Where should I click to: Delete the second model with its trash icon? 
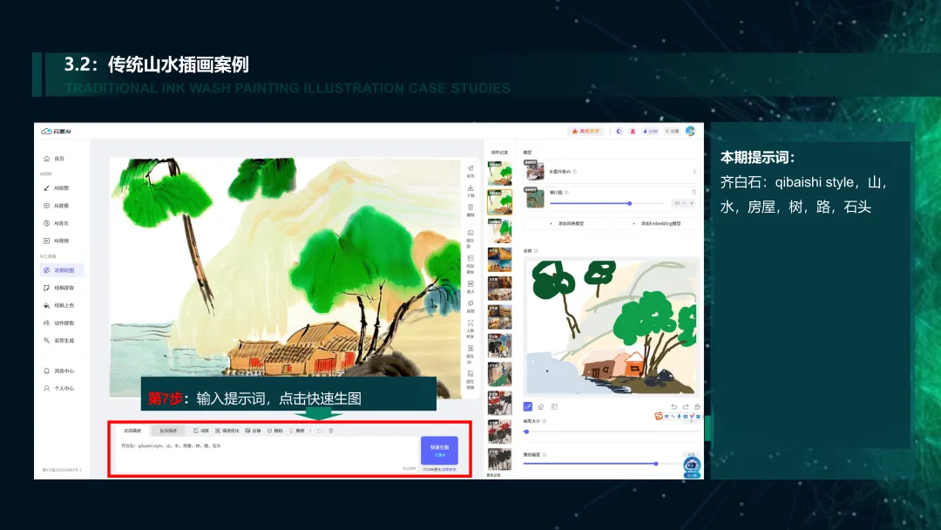click(694, 193)
